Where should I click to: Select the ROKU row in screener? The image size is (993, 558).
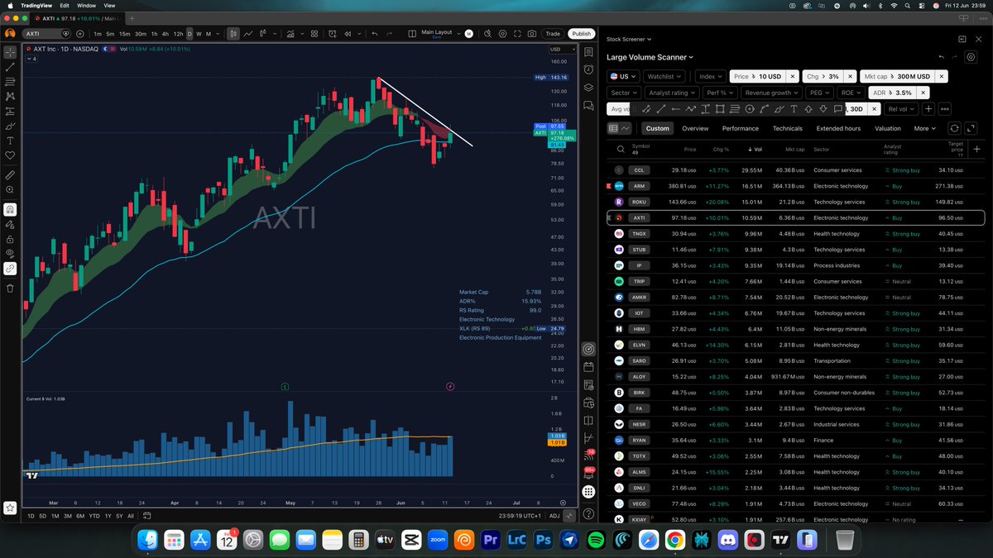[x=795, y=202]
